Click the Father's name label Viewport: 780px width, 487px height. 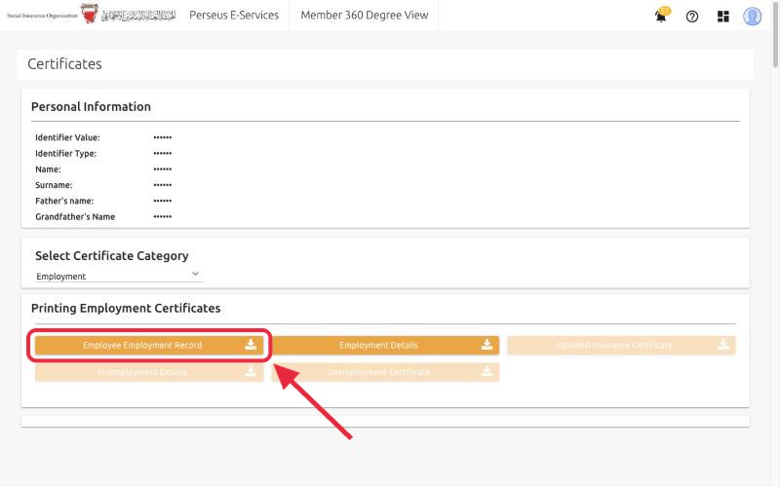point(64,201)
